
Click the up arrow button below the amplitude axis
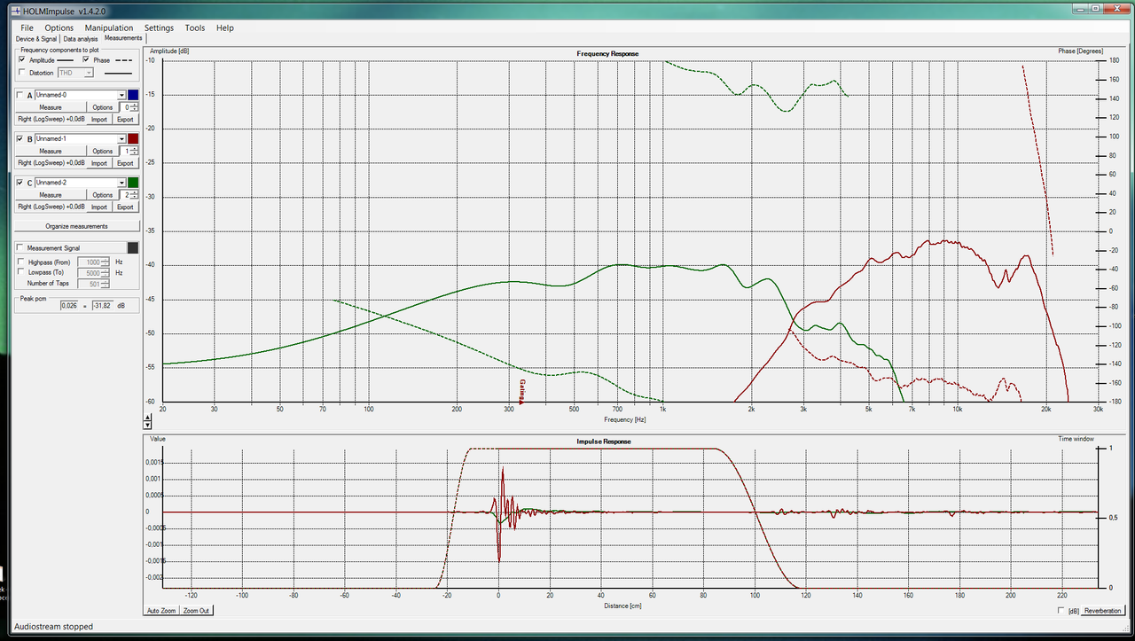coord(149,416)
